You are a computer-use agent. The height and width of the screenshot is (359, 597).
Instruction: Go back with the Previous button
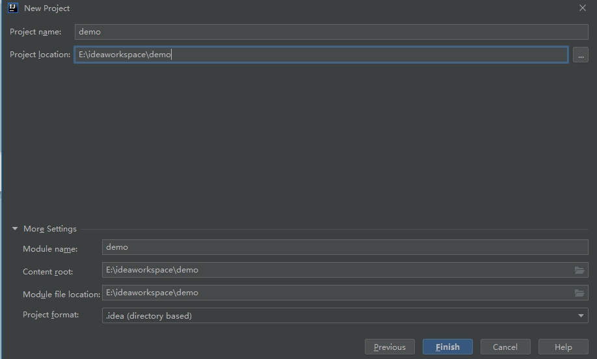tap(390, 347)
